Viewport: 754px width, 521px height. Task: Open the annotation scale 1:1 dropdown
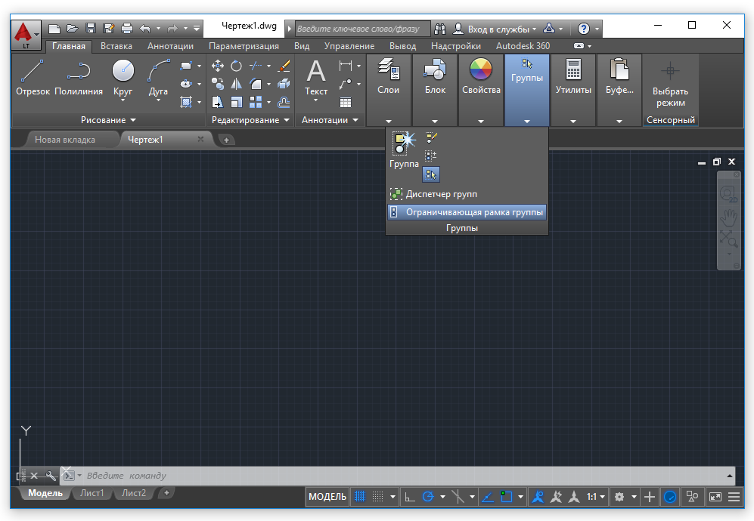click(x=596, y=497)
